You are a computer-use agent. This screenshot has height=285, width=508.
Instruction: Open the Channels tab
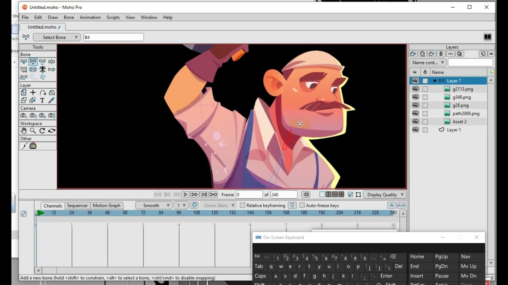(x=53, y=206)
